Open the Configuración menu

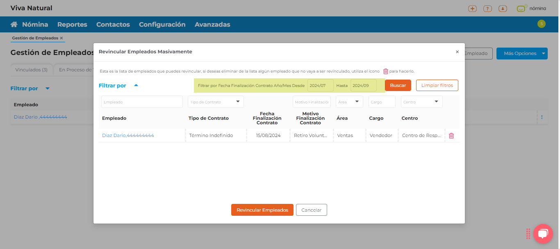[162, 25]
